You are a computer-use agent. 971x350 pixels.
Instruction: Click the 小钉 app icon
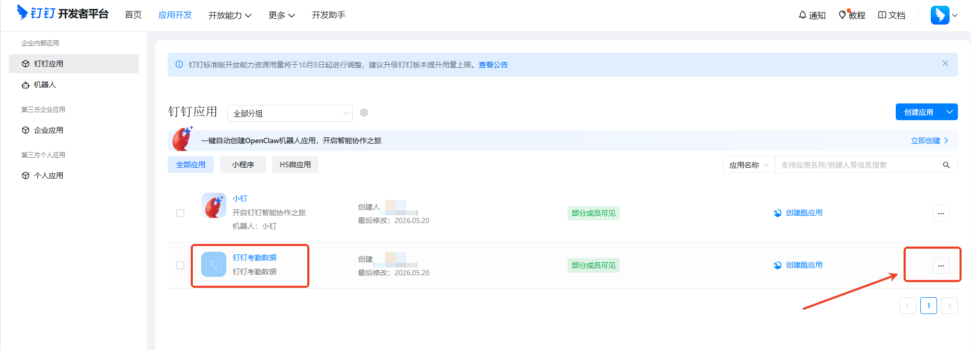(214, 205)
